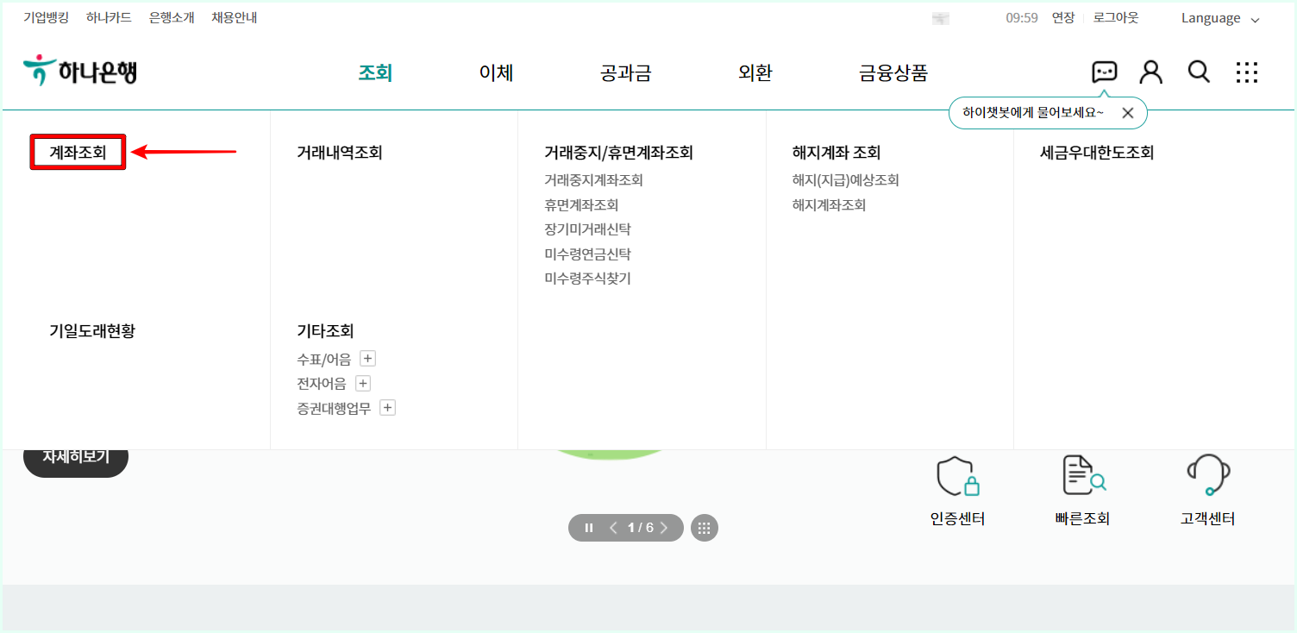Open the user profile icon

(x=1151, y=72)
